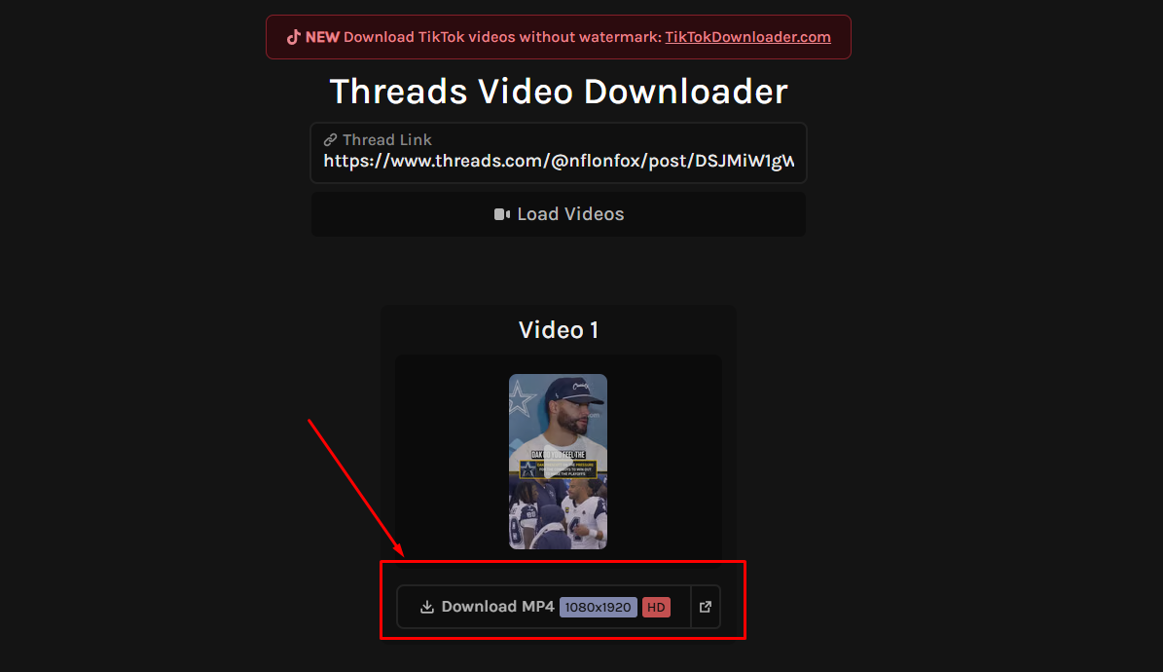Select the Video 1 thumbnail preview
The width and height of the screenshot is (1163, 672).
coord(558,461)
